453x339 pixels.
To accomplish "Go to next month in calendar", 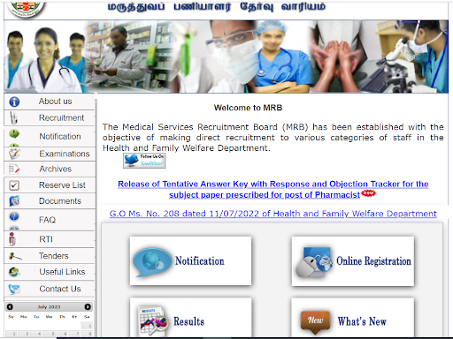I will (x=88, y=306).
